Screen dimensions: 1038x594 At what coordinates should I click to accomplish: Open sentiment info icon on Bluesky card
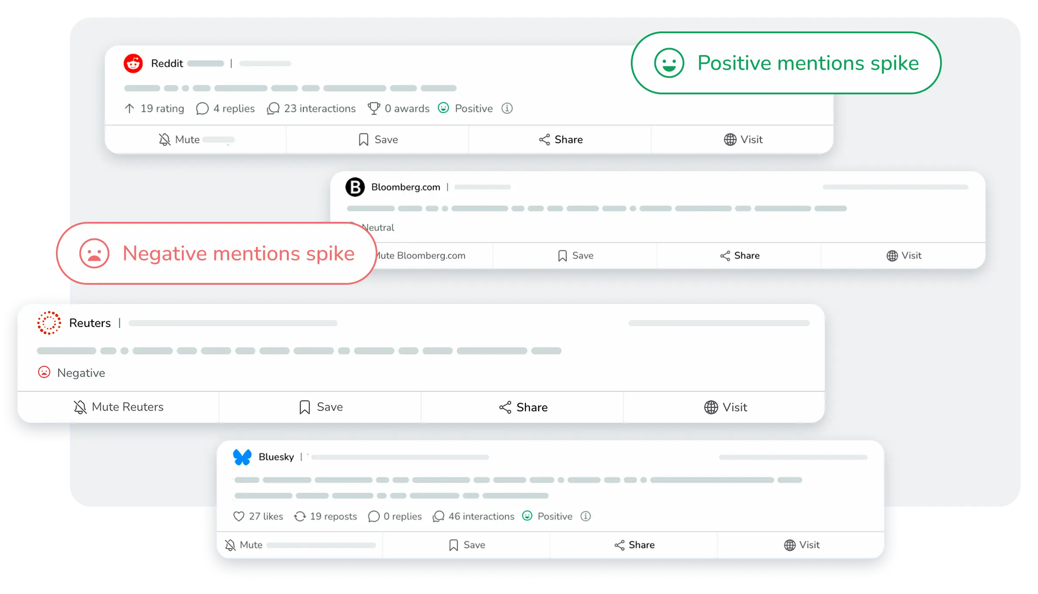click(x=585, y=516)
